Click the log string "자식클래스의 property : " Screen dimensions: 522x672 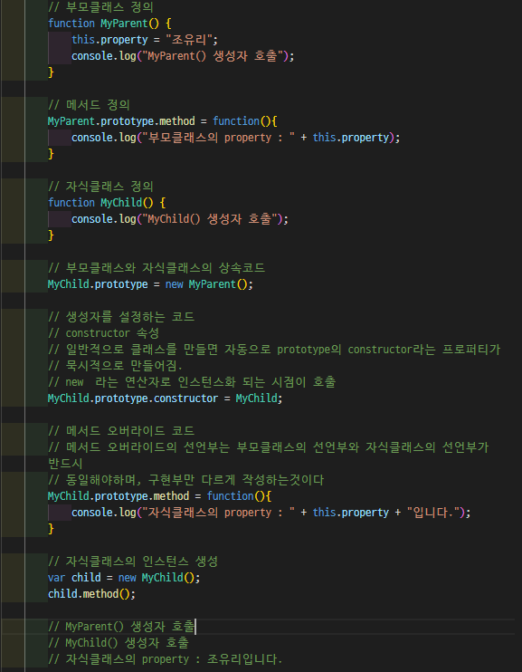point(218,512)
